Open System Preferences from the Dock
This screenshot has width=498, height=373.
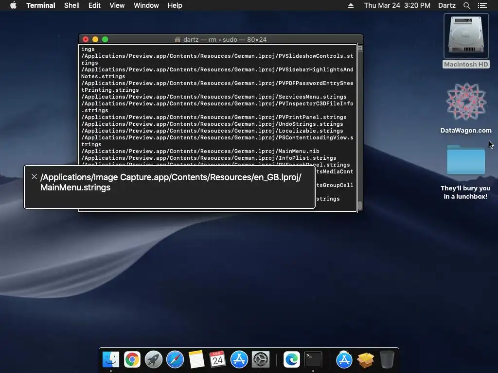[x=261, y=359]
